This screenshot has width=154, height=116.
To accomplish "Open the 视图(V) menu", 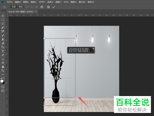I will tap(74, 2).
